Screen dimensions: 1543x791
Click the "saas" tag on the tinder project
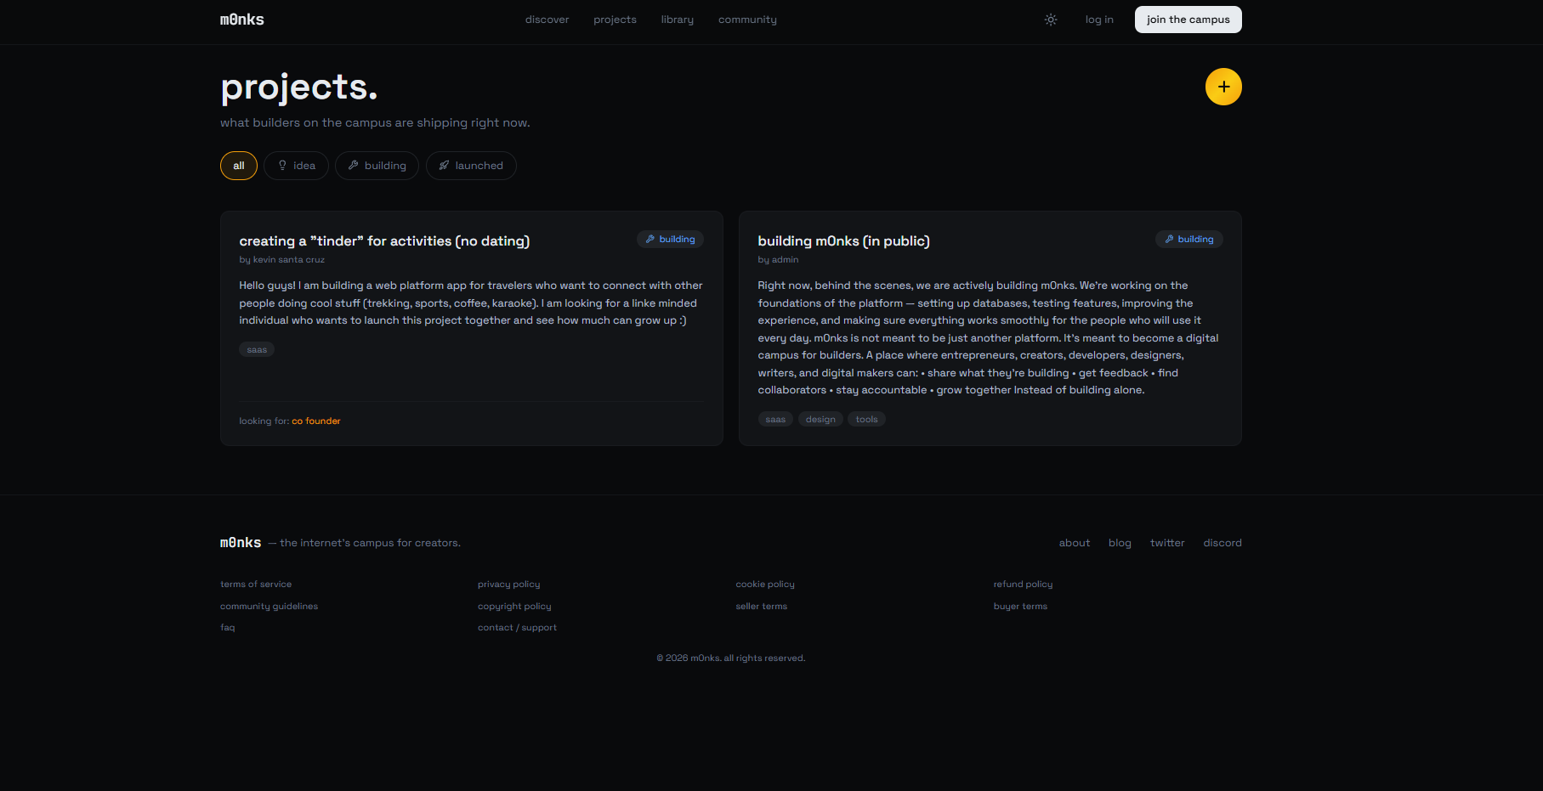click(256, 349)
